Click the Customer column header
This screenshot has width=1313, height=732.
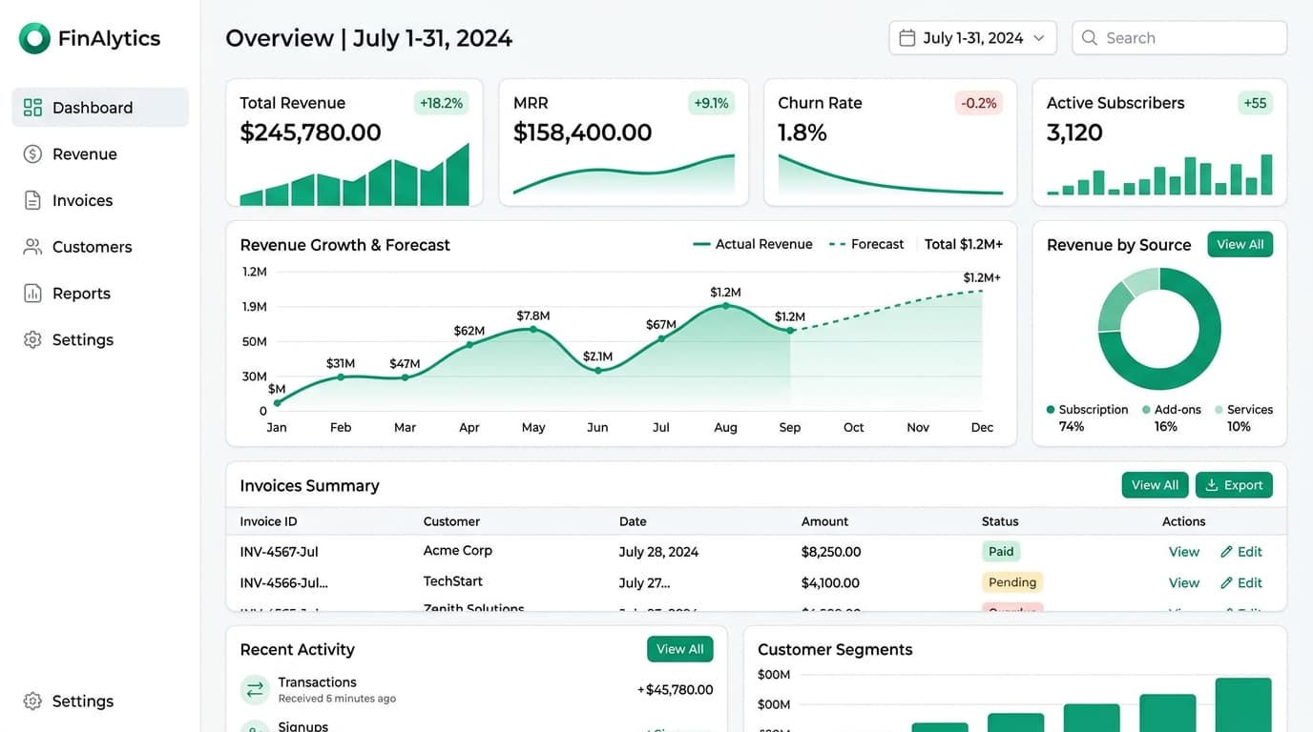click(x=451, y=521)
